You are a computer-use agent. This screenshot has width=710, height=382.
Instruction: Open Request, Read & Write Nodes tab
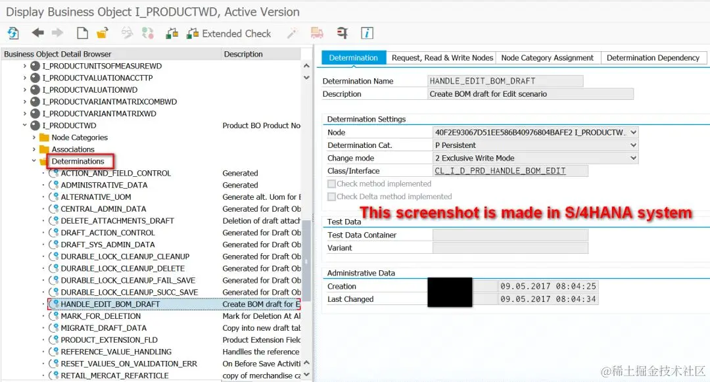[x=442, y=58]
